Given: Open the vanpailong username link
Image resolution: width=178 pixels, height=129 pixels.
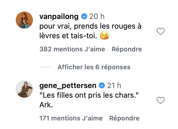Looking at the screenshot, I should (x=59, y=17).
